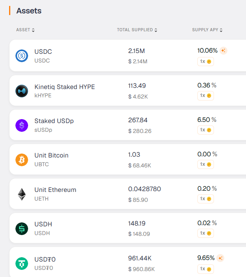Click the green USD₮0 Tether icon
Image resolution: width=246 pixels, height=277 pixels.
(22, 264)
